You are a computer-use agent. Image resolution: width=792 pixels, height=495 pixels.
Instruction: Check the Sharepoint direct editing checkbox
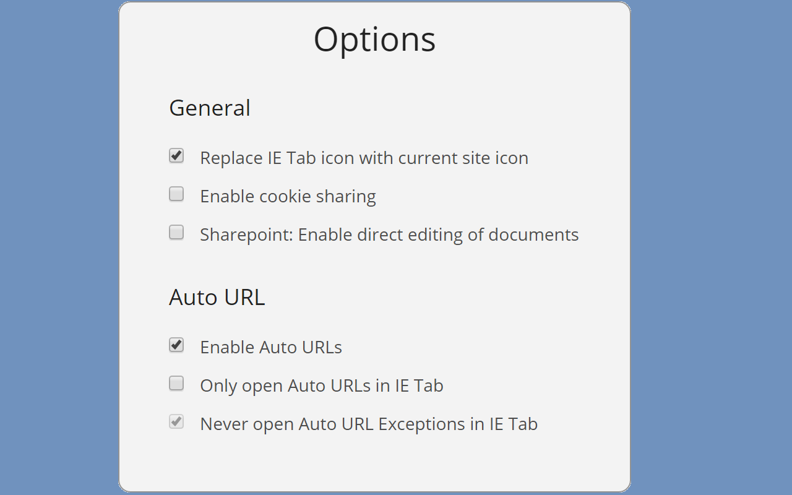(x=176, y=233)
